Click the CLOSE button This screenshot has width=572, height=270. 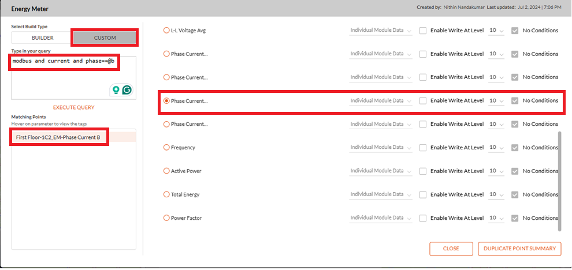click(451, 249)
